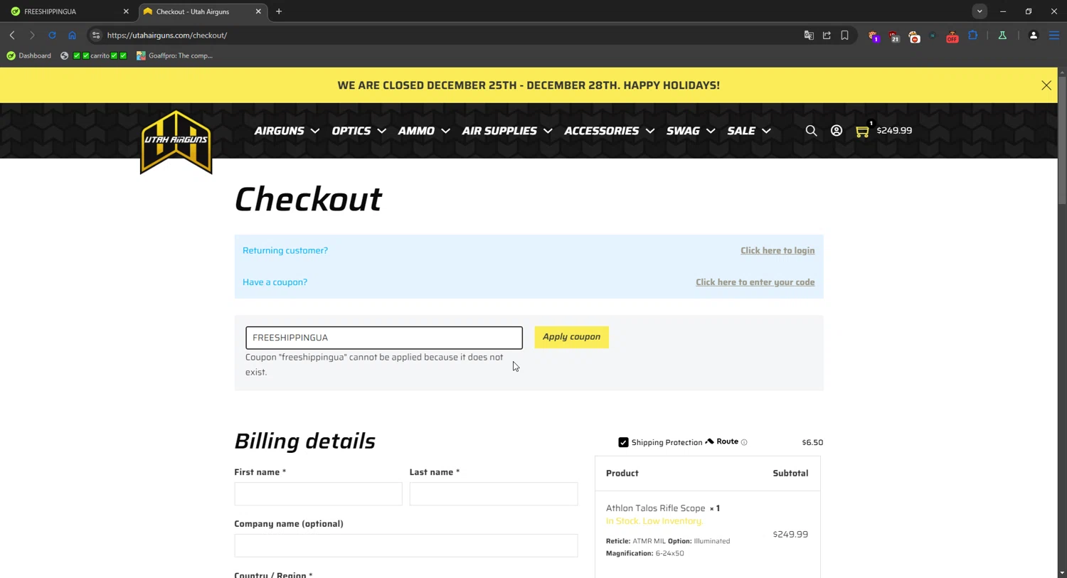
Task: Open site settings icon in address bar
Action: click(96, 35)
